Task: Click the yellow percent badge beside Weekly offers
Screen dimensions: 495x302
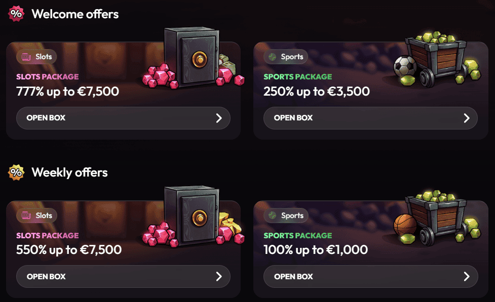Action: (15, 172)
